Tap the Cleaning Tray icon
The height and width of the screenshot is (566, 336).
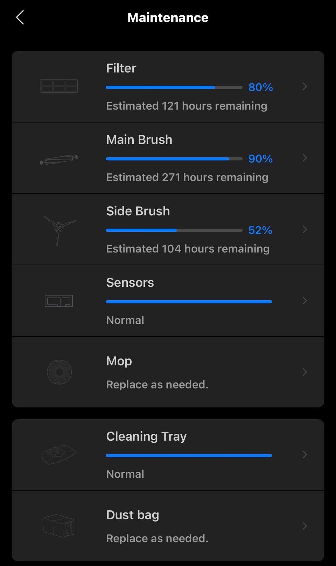59,454
